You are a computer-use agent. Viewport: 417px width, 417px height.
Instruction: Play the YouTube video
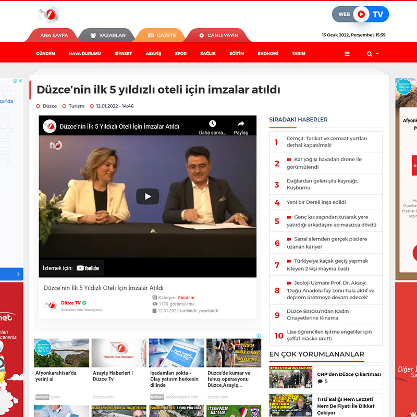(x=148, y=197)
